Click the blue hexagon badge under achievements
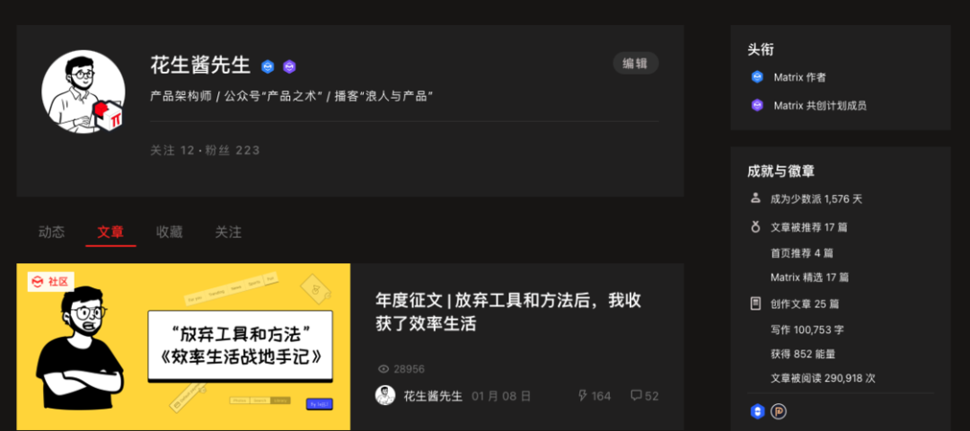970x431 pixels. [x=756, y=411]
